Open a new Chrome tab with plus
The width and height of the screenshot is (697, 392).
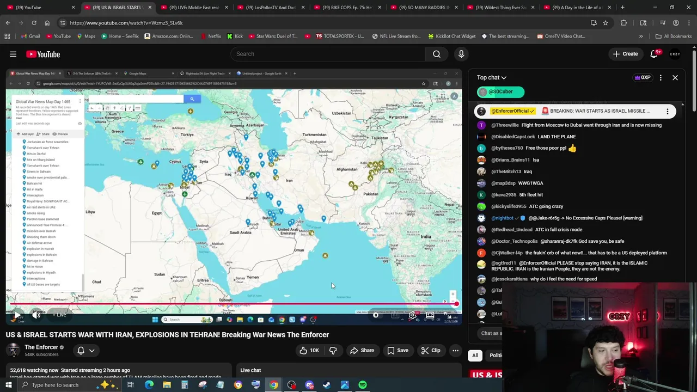622,8
